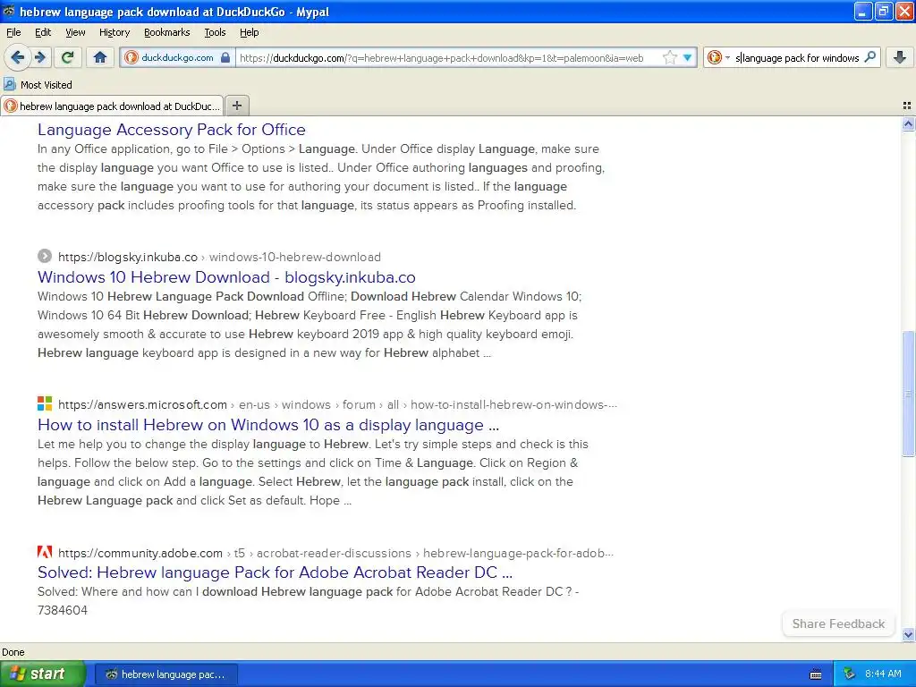Screen dimensions: 916x687
Task: Select the hebrew language pack download tab
Action: [112, 106]
